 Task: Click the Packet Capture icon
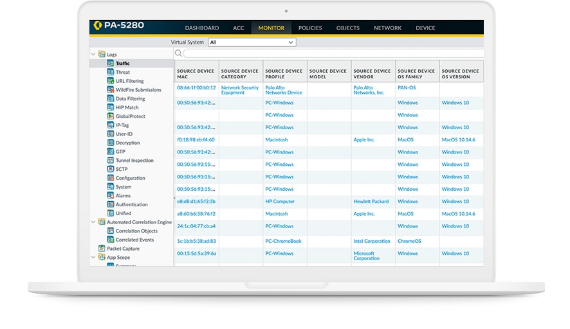[x=102, y=249]
